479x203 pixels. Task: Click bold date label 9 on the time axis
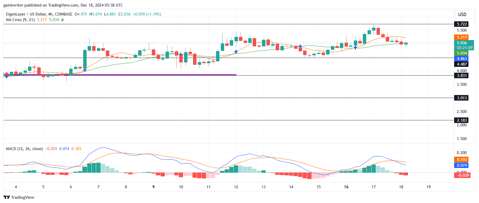point(153,187)
